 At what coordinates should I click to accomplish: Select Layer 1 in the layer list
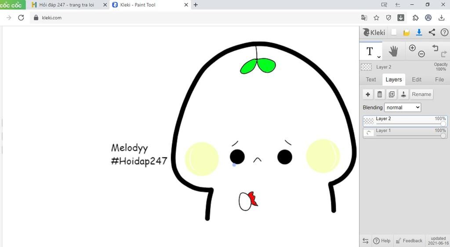click(x=405, y=133)
